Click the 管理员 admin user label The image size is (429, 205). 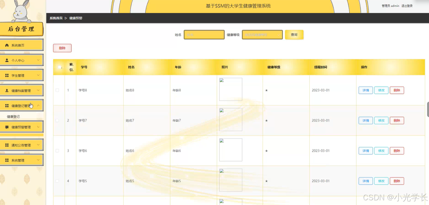coord(390,6)
